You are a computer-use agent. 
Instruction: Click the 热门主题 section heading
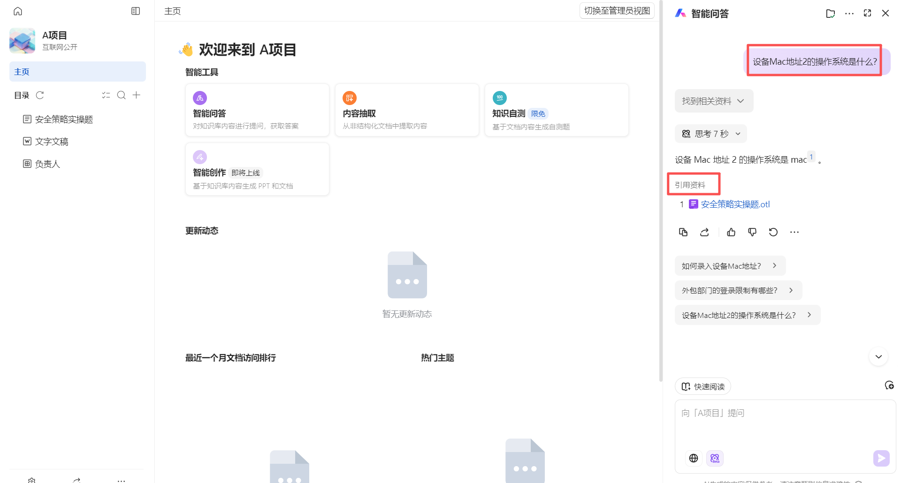click(x=437, y=358)
